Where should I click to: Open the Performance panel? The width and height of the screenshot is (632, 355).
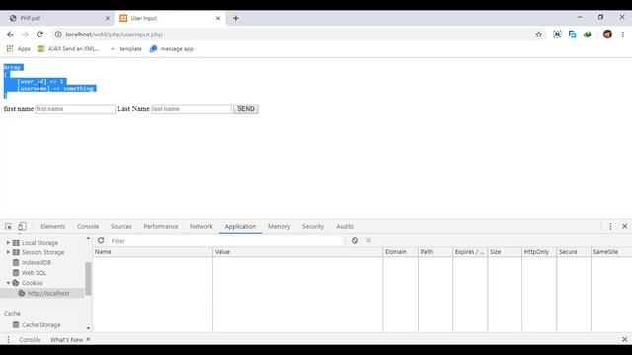coord(161,226)
